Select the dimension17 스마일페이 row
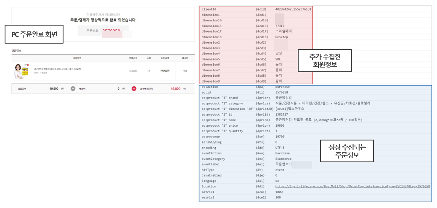Screen dimensions: 437x208 (x=256, y=31)
